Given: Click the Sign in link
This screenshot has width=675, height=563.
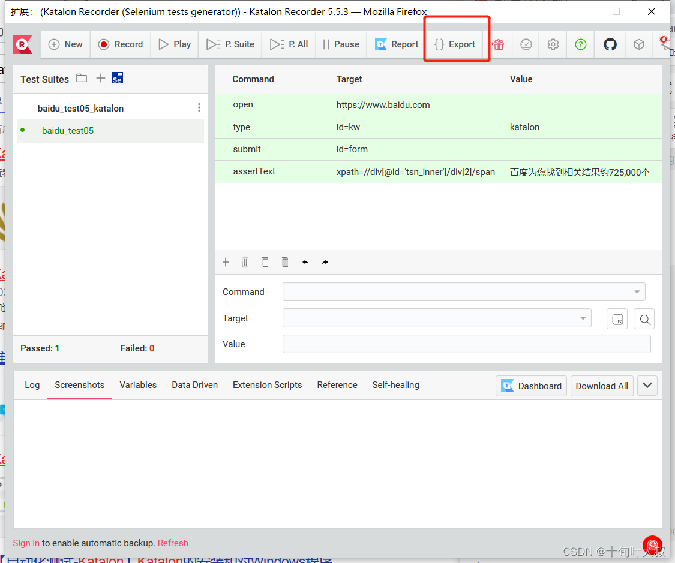Looking at the screenshot, I should point(26,543).
